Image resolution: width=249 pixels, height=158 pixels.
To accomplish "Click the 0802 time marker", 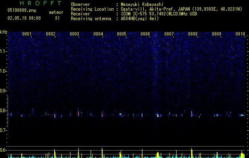I will click(51, 34).
